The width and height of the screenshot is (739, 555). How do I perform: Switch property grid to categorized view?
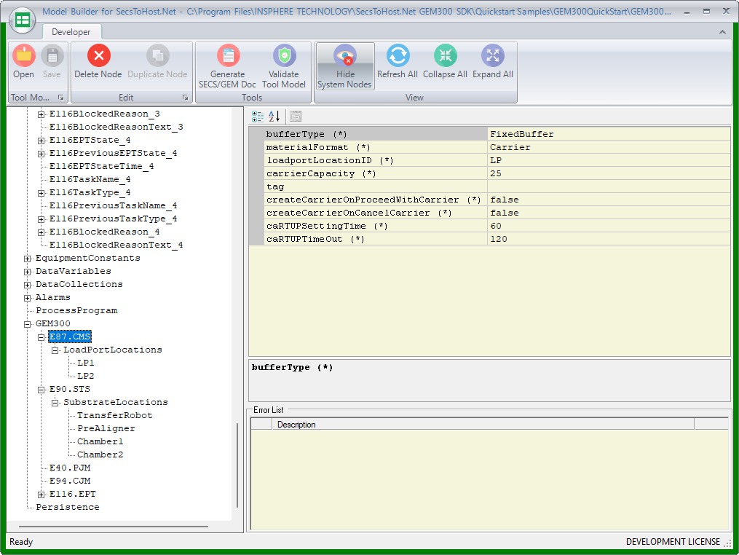click(258, 116)
